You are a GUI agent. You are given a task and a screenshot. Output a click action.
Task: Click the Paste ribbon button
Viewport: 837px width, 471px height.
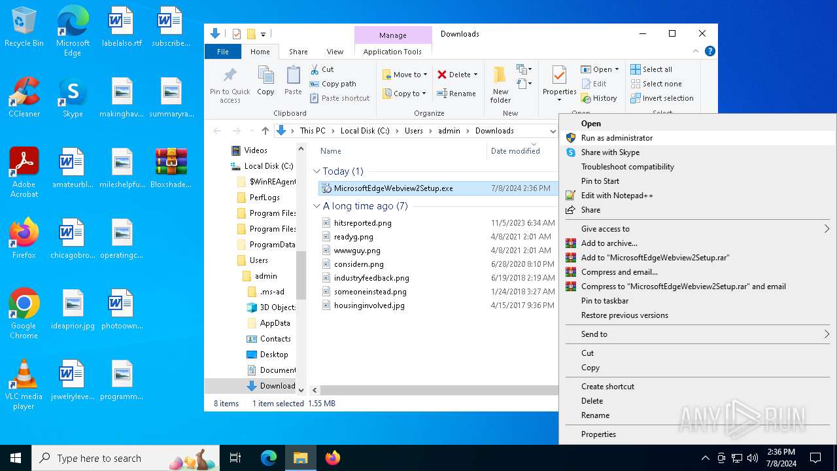(x=293, y=81)
